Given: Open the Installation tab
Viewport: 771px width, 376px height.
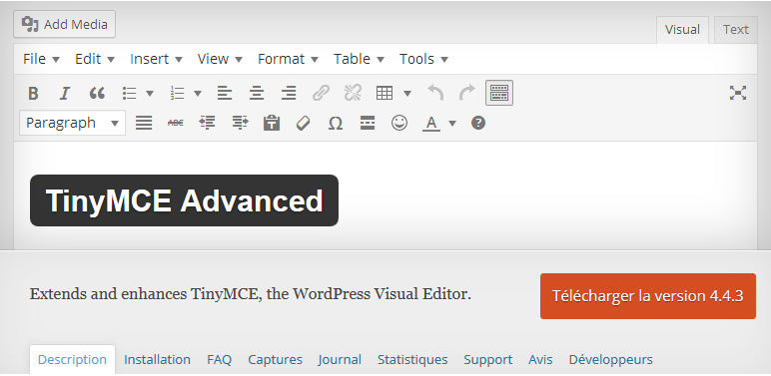Looking at the screenshot, I should click(157, 360).
